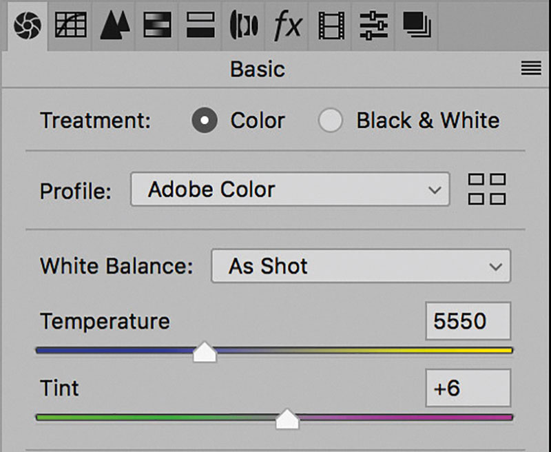This screenshot has width=551, height=452.
Task: Click the Temperature slider handle
Action: [x=205, y=352]
